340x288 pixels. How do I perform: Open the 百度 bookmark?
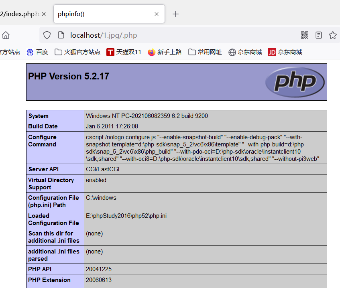click(x=37, y=52)
